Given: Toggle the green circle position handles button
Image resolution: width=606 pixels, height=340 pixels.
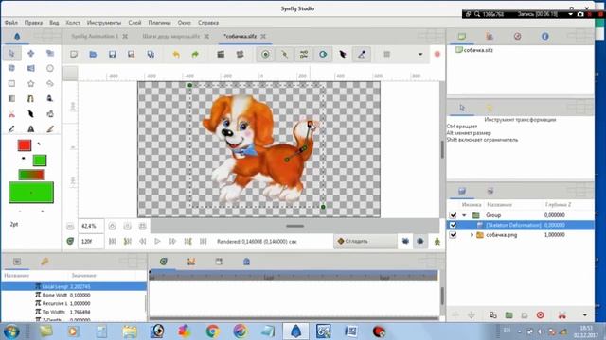Looking at the screenshot, I should [265, 55].
